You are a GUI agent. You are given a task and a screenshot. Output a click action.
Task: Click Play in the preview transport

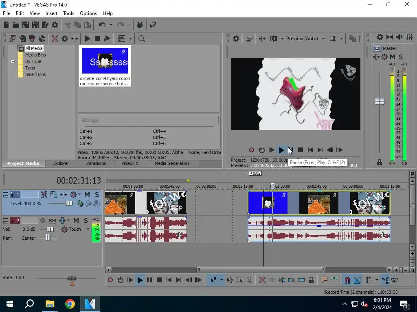pyautogui.click(x=281, y=150)
